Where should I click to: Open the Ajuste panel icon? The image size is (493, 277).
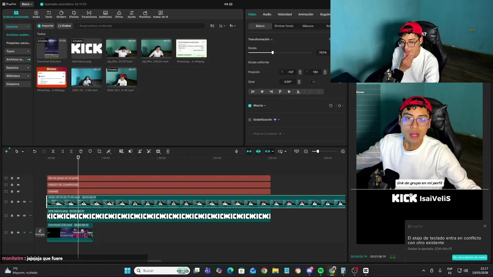pyautogui.click(x=132, y=15)
